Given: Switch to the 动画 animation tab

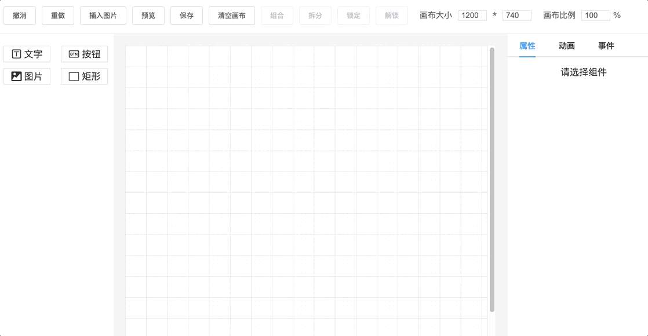Looking at the screenshot, I should (x=567, y=46).
